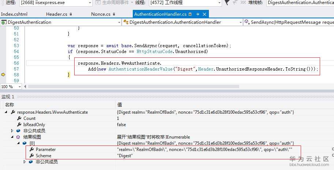This screenshot has height=170, width=334.
Task: Collapse the response.Headers.WwwAuthenticate node
Action: pos(6,112)
